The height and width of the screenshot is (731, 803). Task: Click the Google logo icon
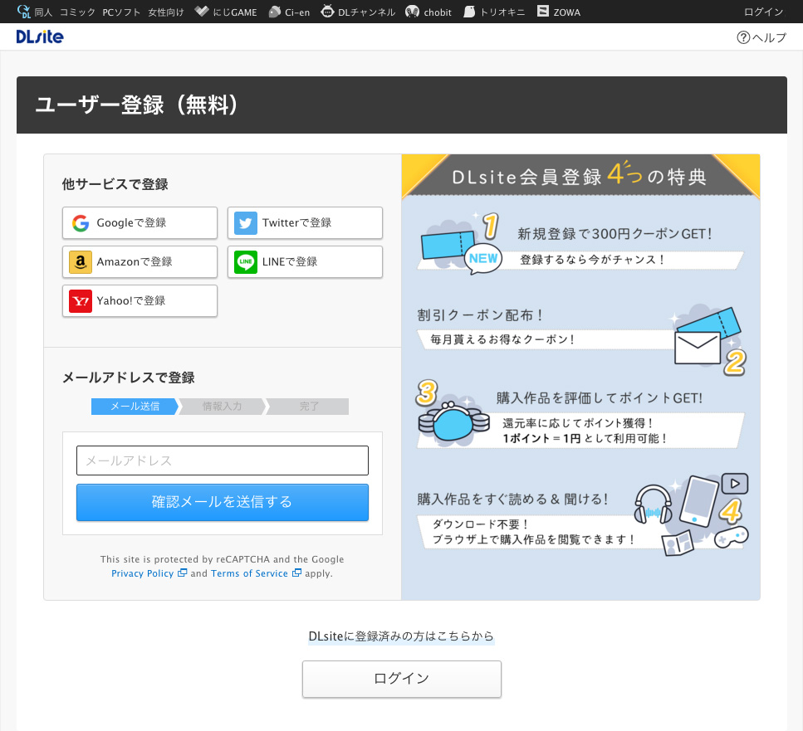[81, 223]
